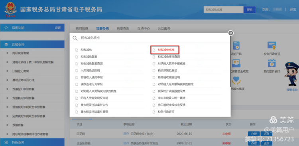Screen dimensions: 299x146
Task: Click the 常用功能 star icon
Action: pyautogui.click(x=6, y=28)
